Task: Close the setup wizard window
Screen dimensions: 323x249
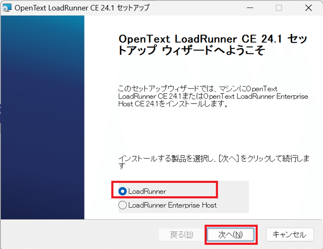Action: pos(309,8)
